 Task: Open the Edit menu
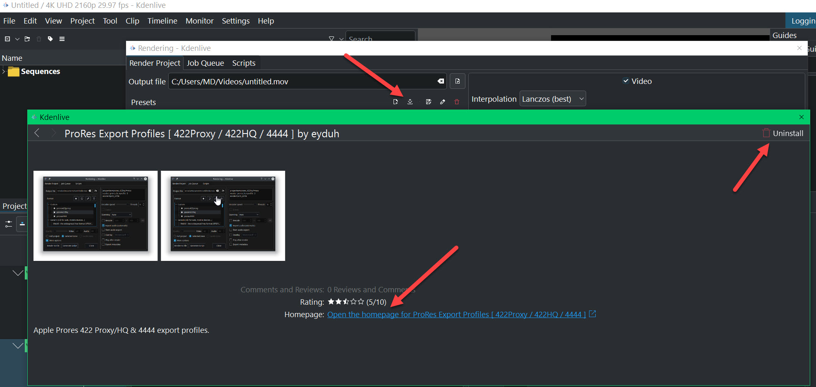click(30, 21)
